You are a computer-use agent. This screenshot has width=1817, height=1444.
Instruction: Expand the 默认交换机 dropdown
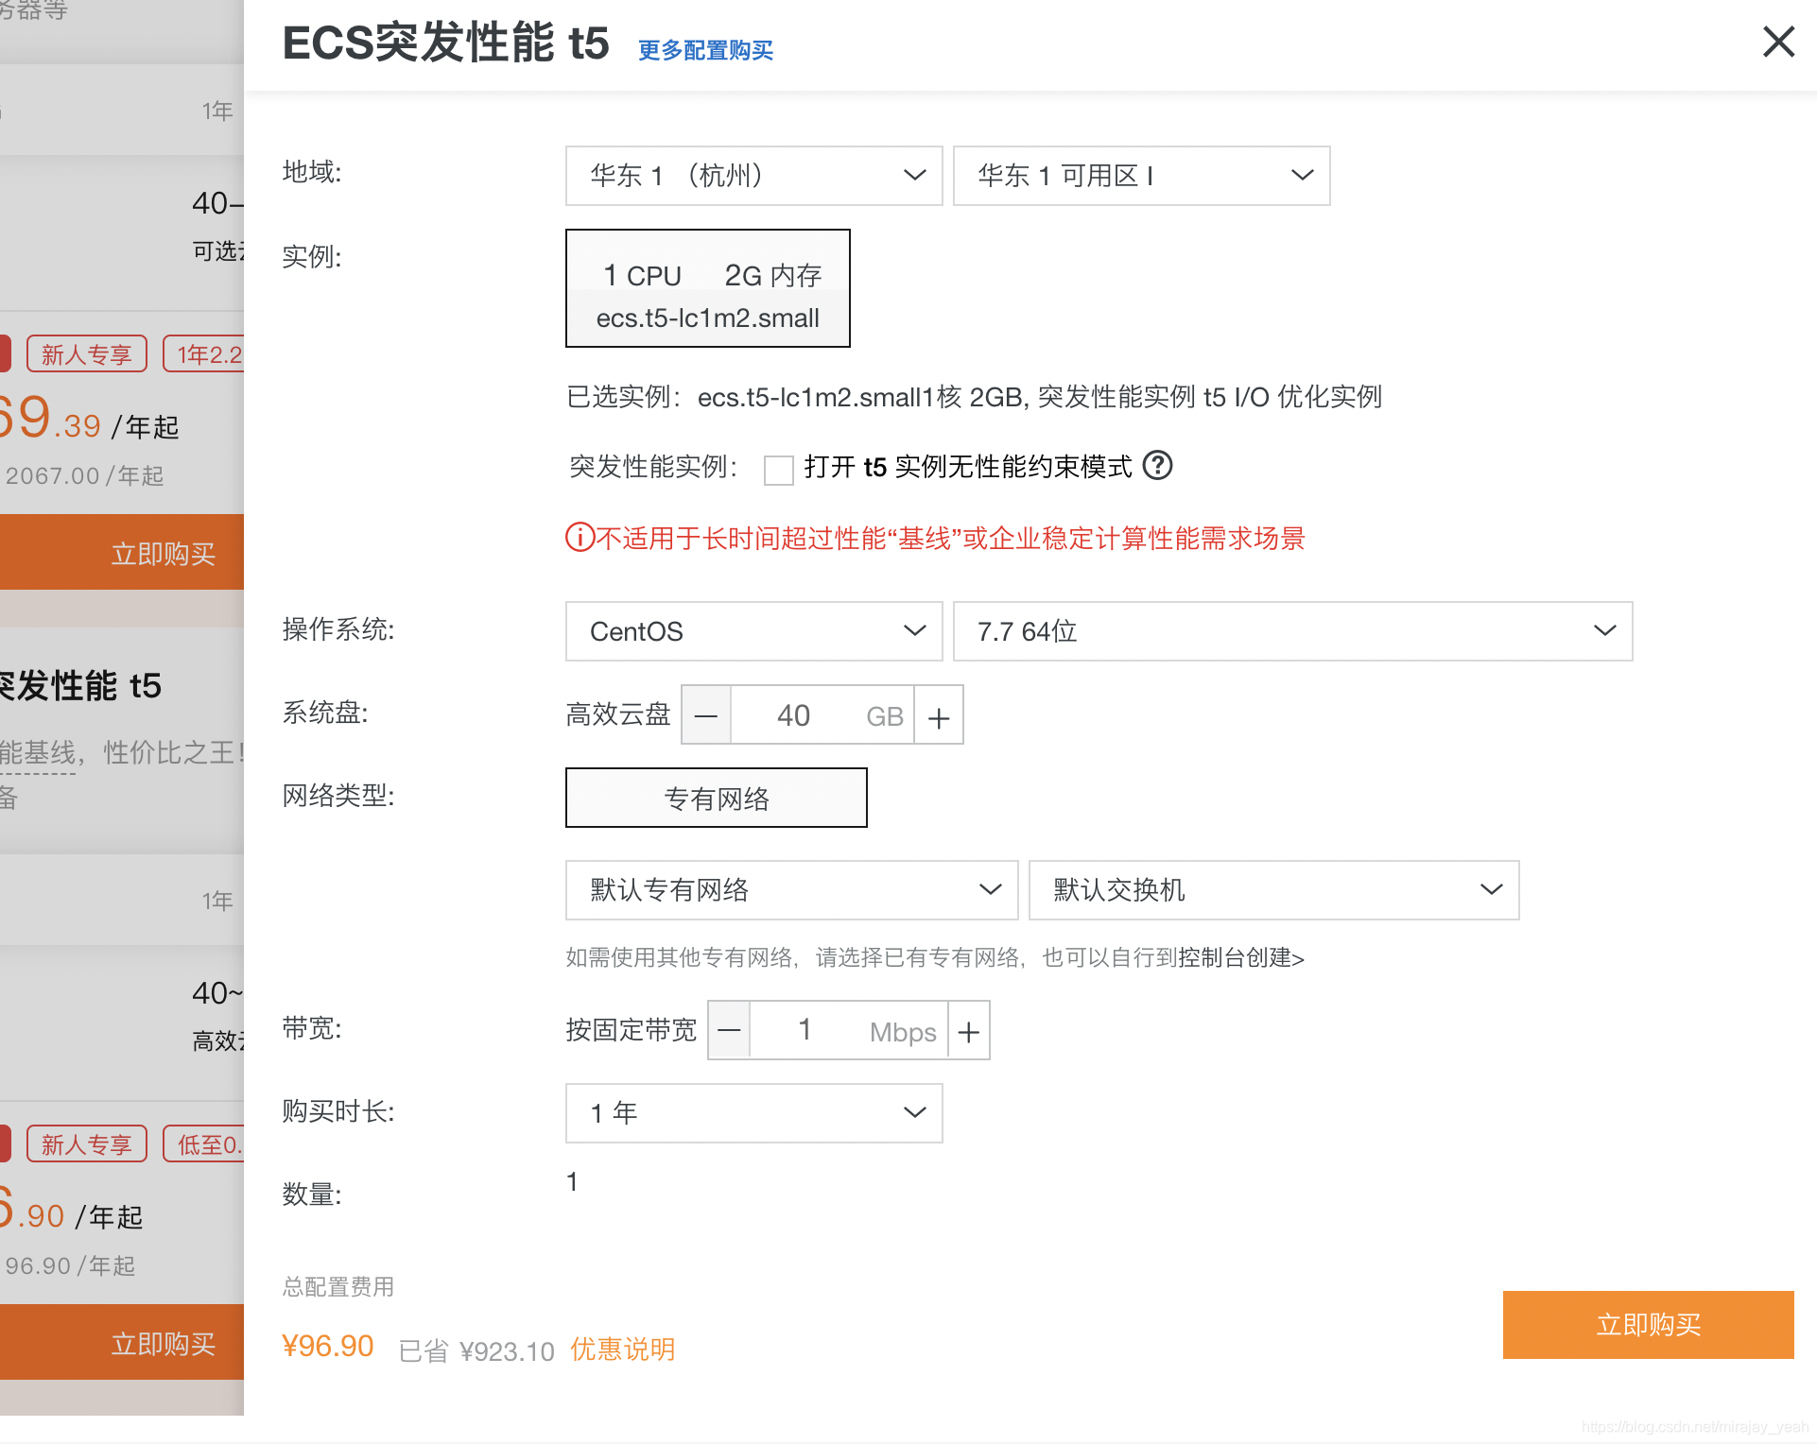click(1273, 890)
